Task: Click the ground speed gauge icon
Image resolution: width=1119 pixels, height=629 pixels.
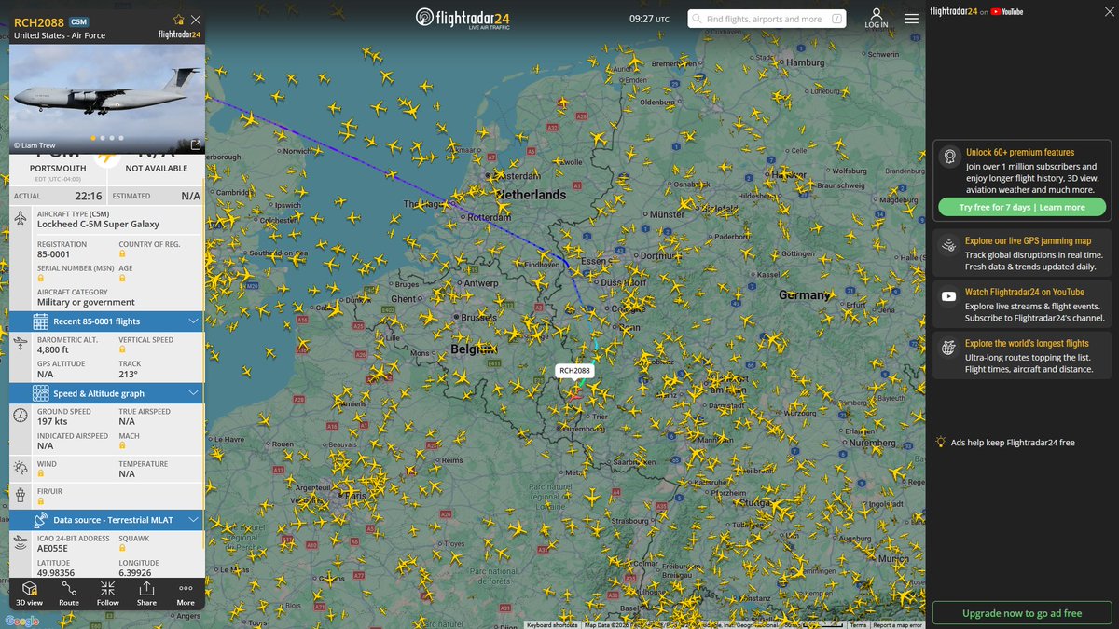Action: coord(21,415)
